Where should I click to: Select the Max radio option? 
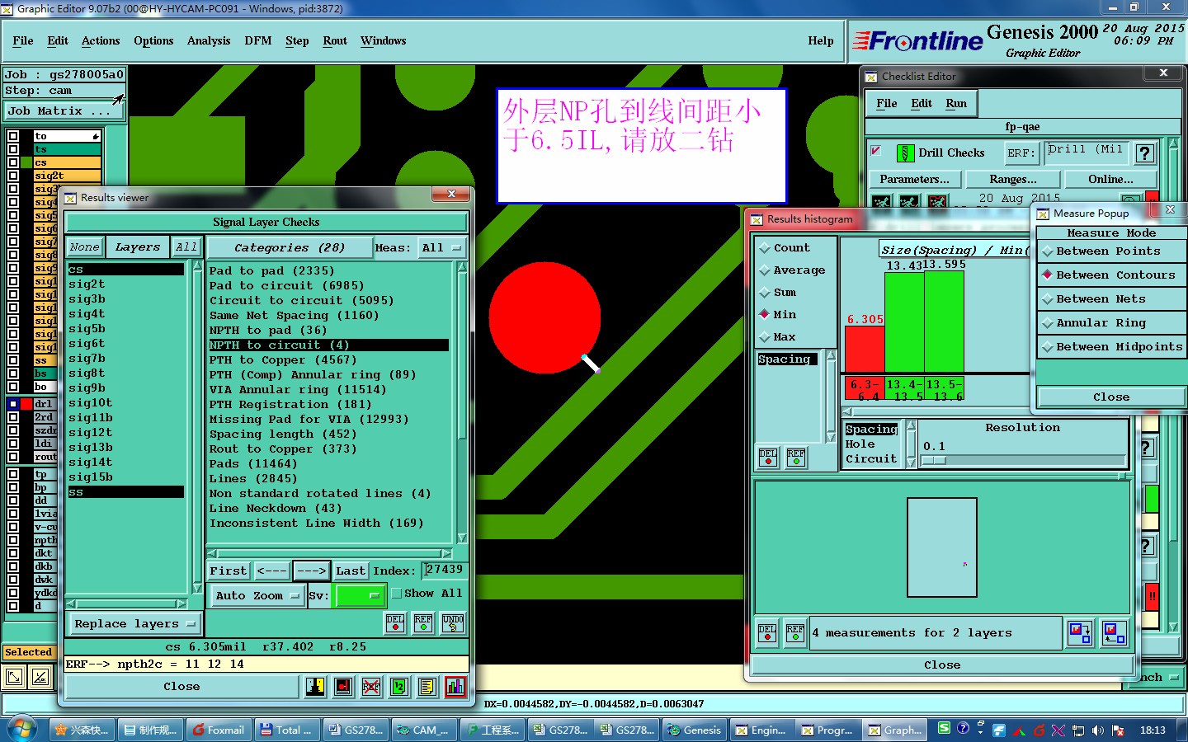click(765, 336)
